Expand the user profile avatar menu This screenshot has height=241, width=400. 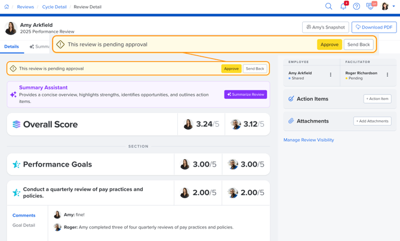(x=387, y=7)
